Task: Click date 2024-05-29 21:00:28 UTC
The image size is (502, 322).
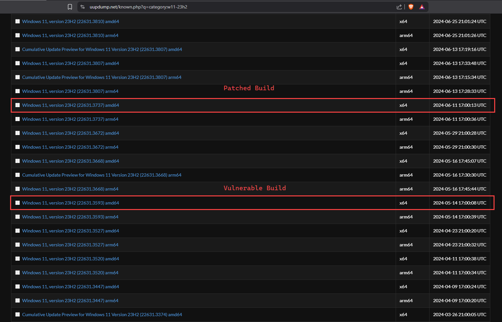Action: [460, 133]
